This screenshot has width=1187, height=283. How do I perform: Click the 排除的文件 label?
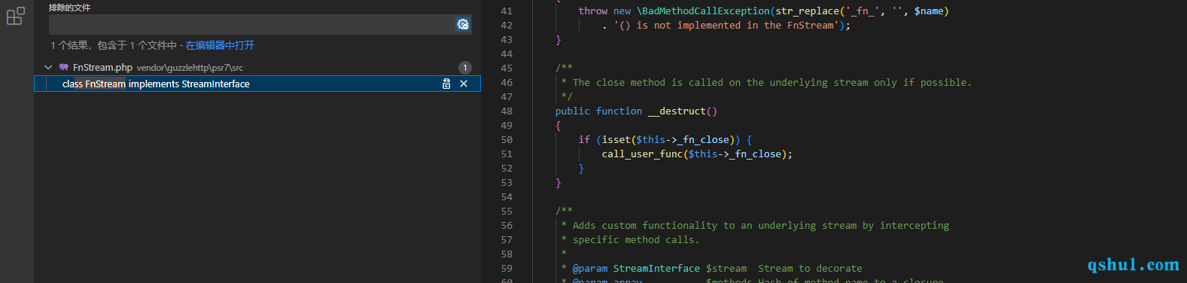(69, 8)
